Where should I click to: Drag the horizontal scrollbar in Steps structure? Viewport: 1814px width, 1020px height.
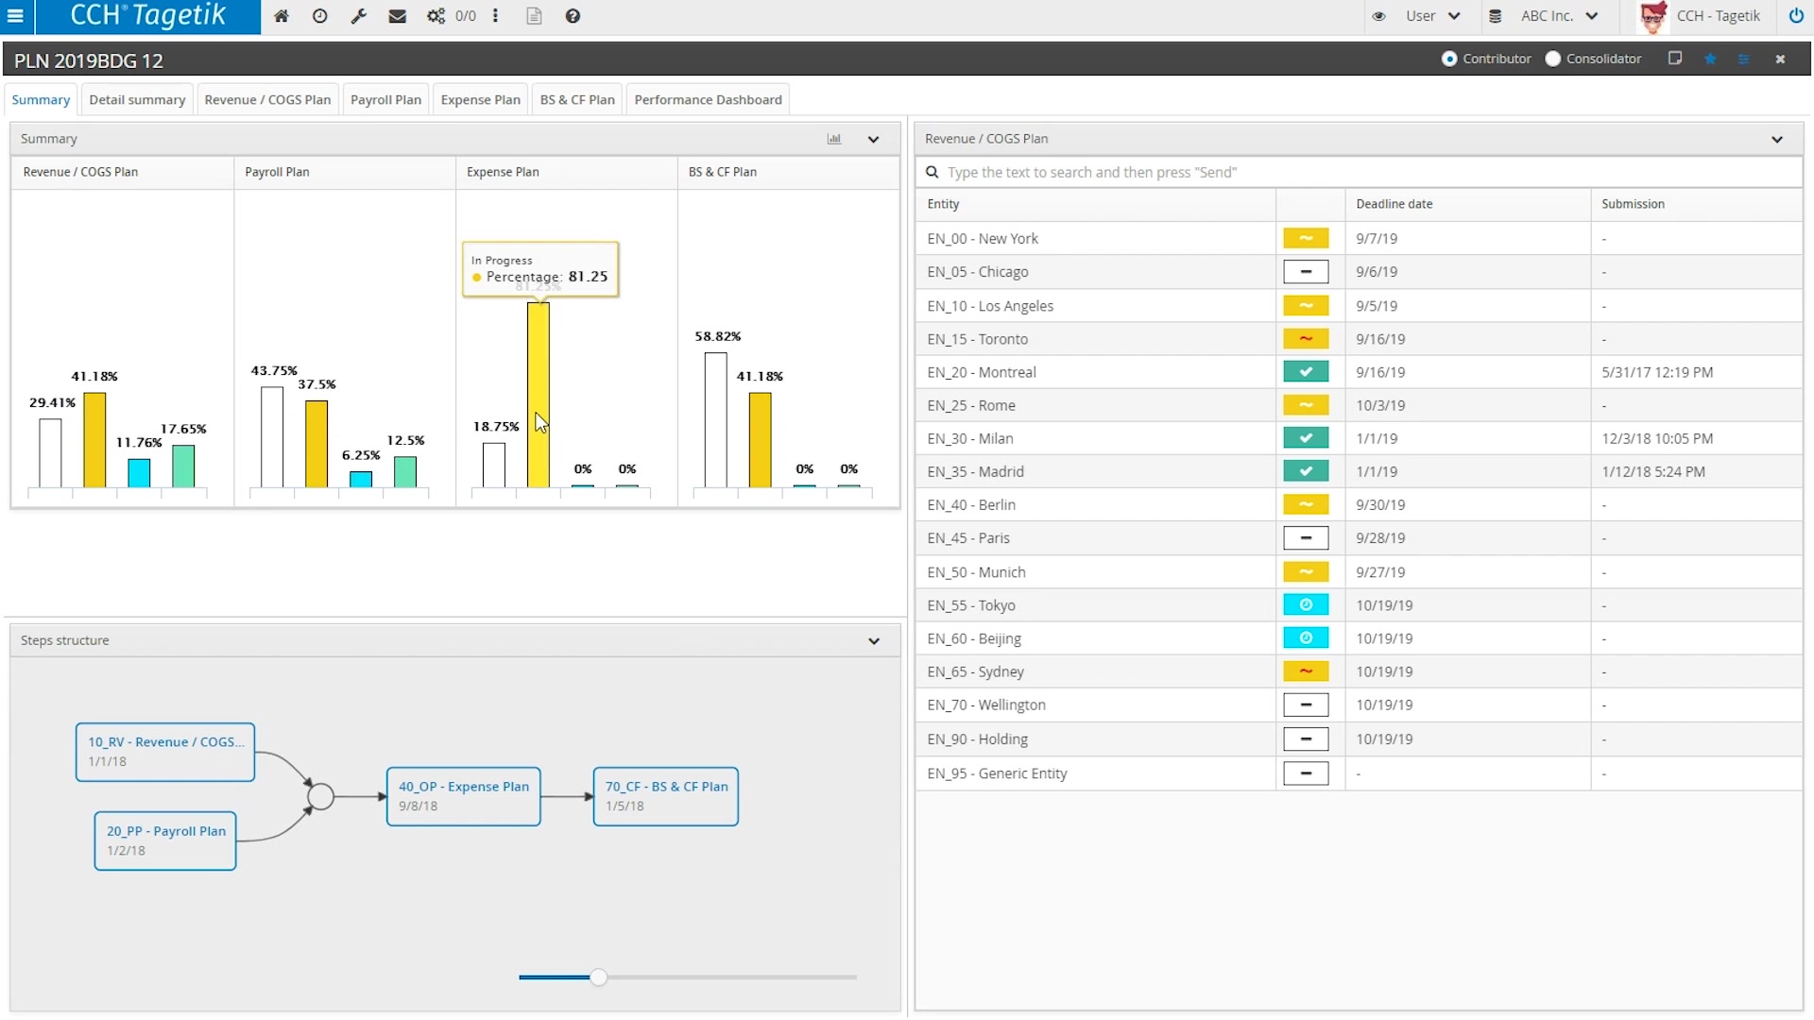(x=599, y=977)
